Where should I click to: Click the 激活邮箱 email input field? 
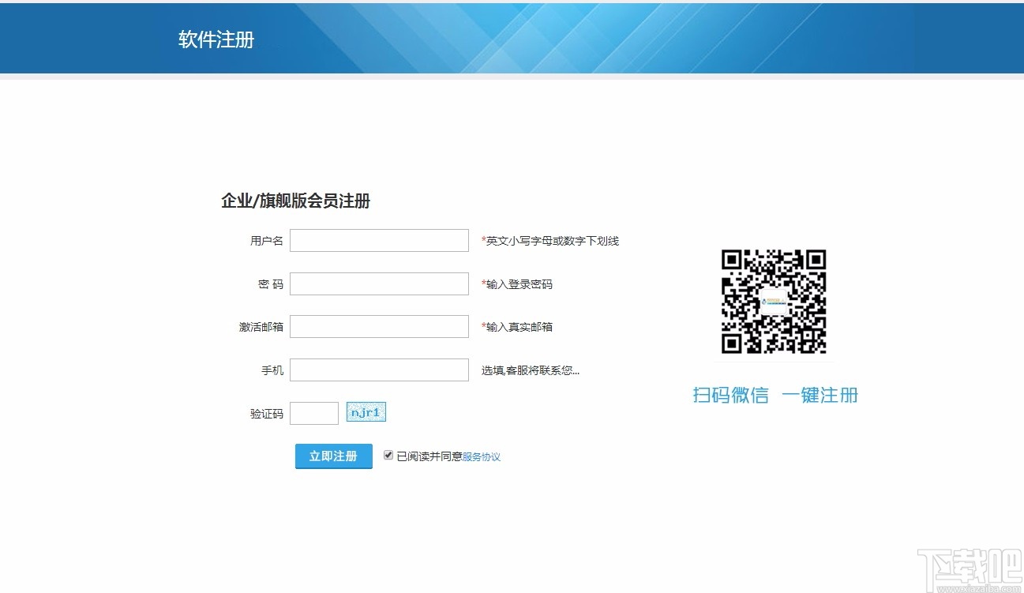(x=379, y=325)
